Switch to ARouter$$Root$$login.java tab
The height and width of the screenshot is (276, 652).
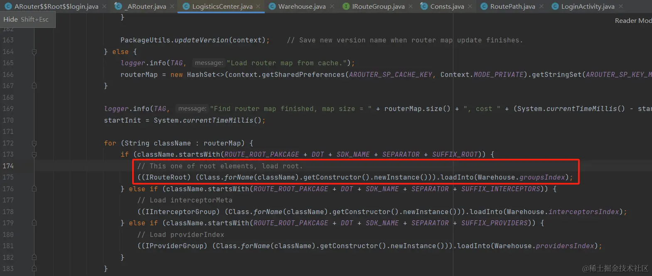click(x=56, y=6)
